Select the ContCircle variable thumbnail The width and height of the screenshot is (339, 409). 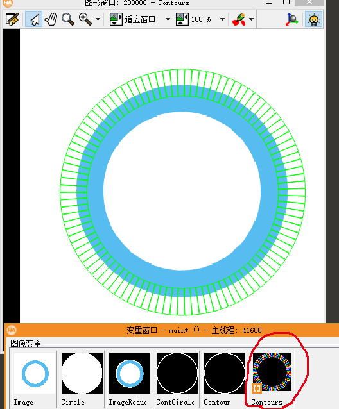point(177,380)
